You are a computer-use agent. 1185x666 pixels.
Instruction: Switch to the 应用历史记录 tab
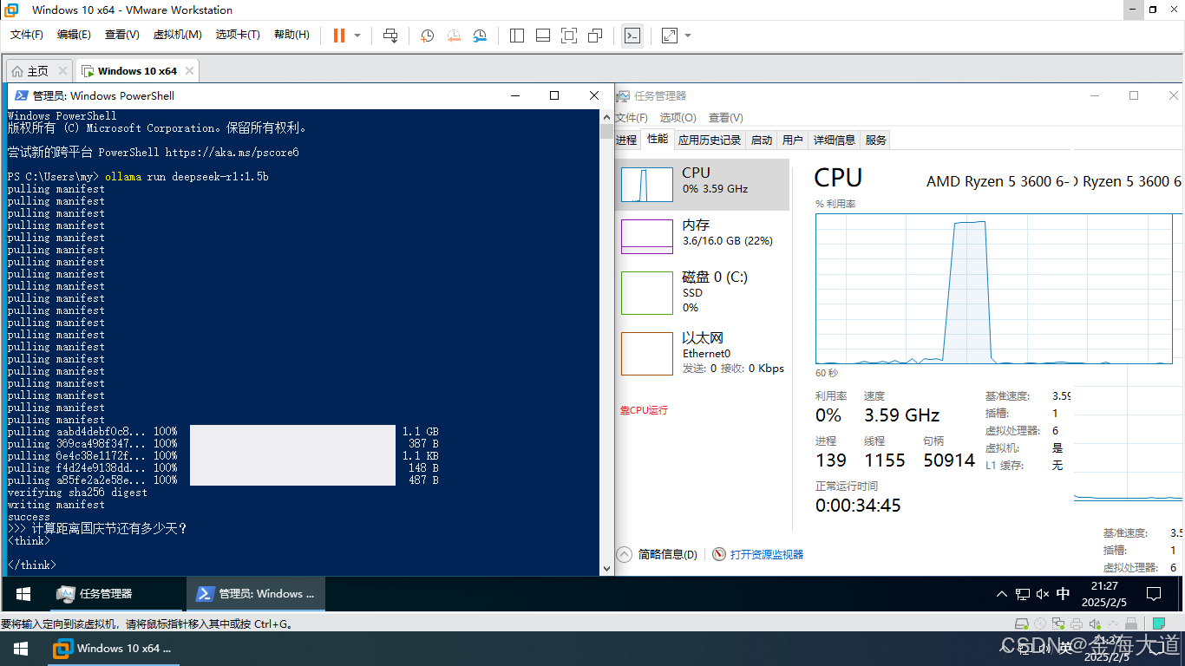click(710, 140)
